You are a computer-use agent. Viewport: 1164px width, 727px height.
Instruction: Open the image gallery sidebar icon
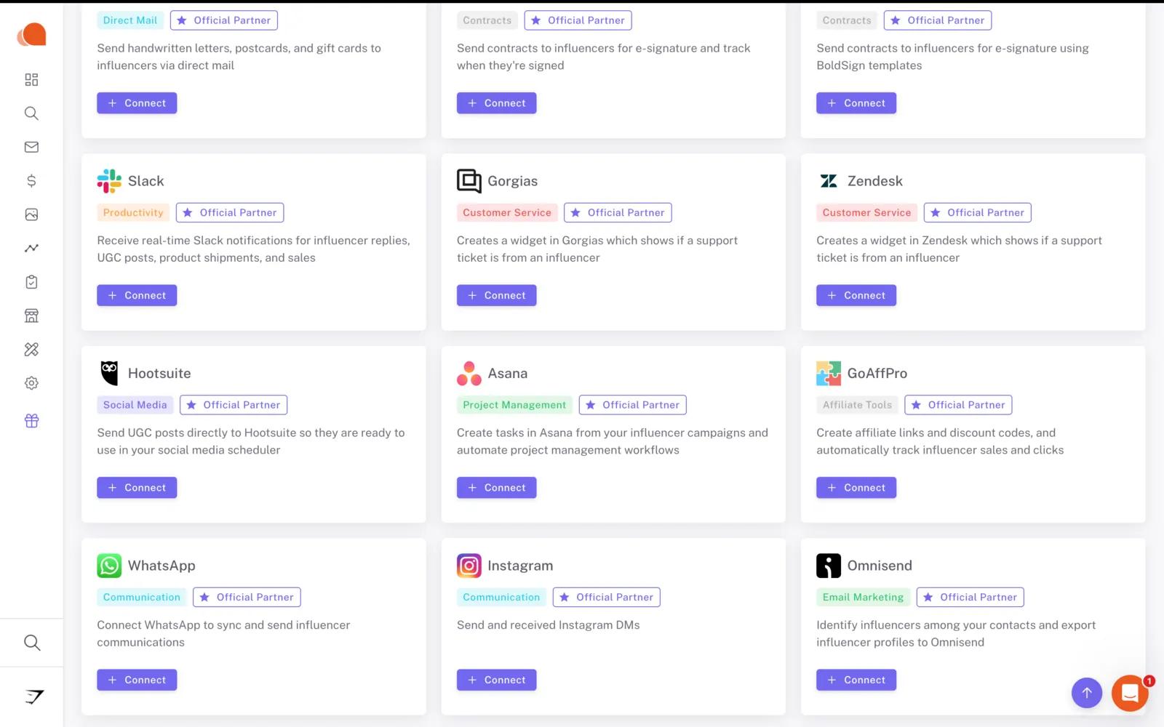click(x=31, y=214)
